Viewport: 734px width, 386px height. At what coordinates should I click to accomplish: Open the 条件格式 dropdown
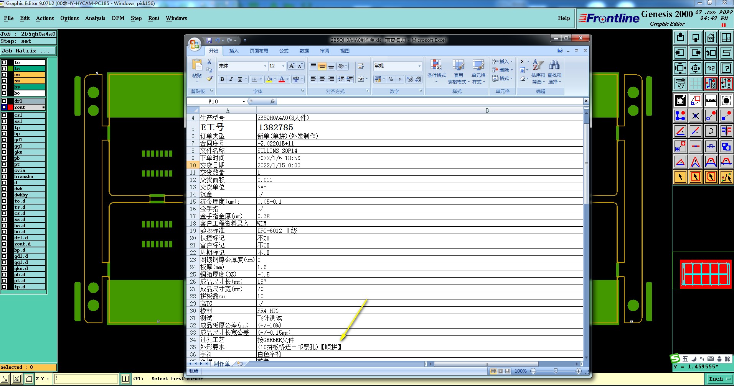pyautogui.click(x=436, y=71)
